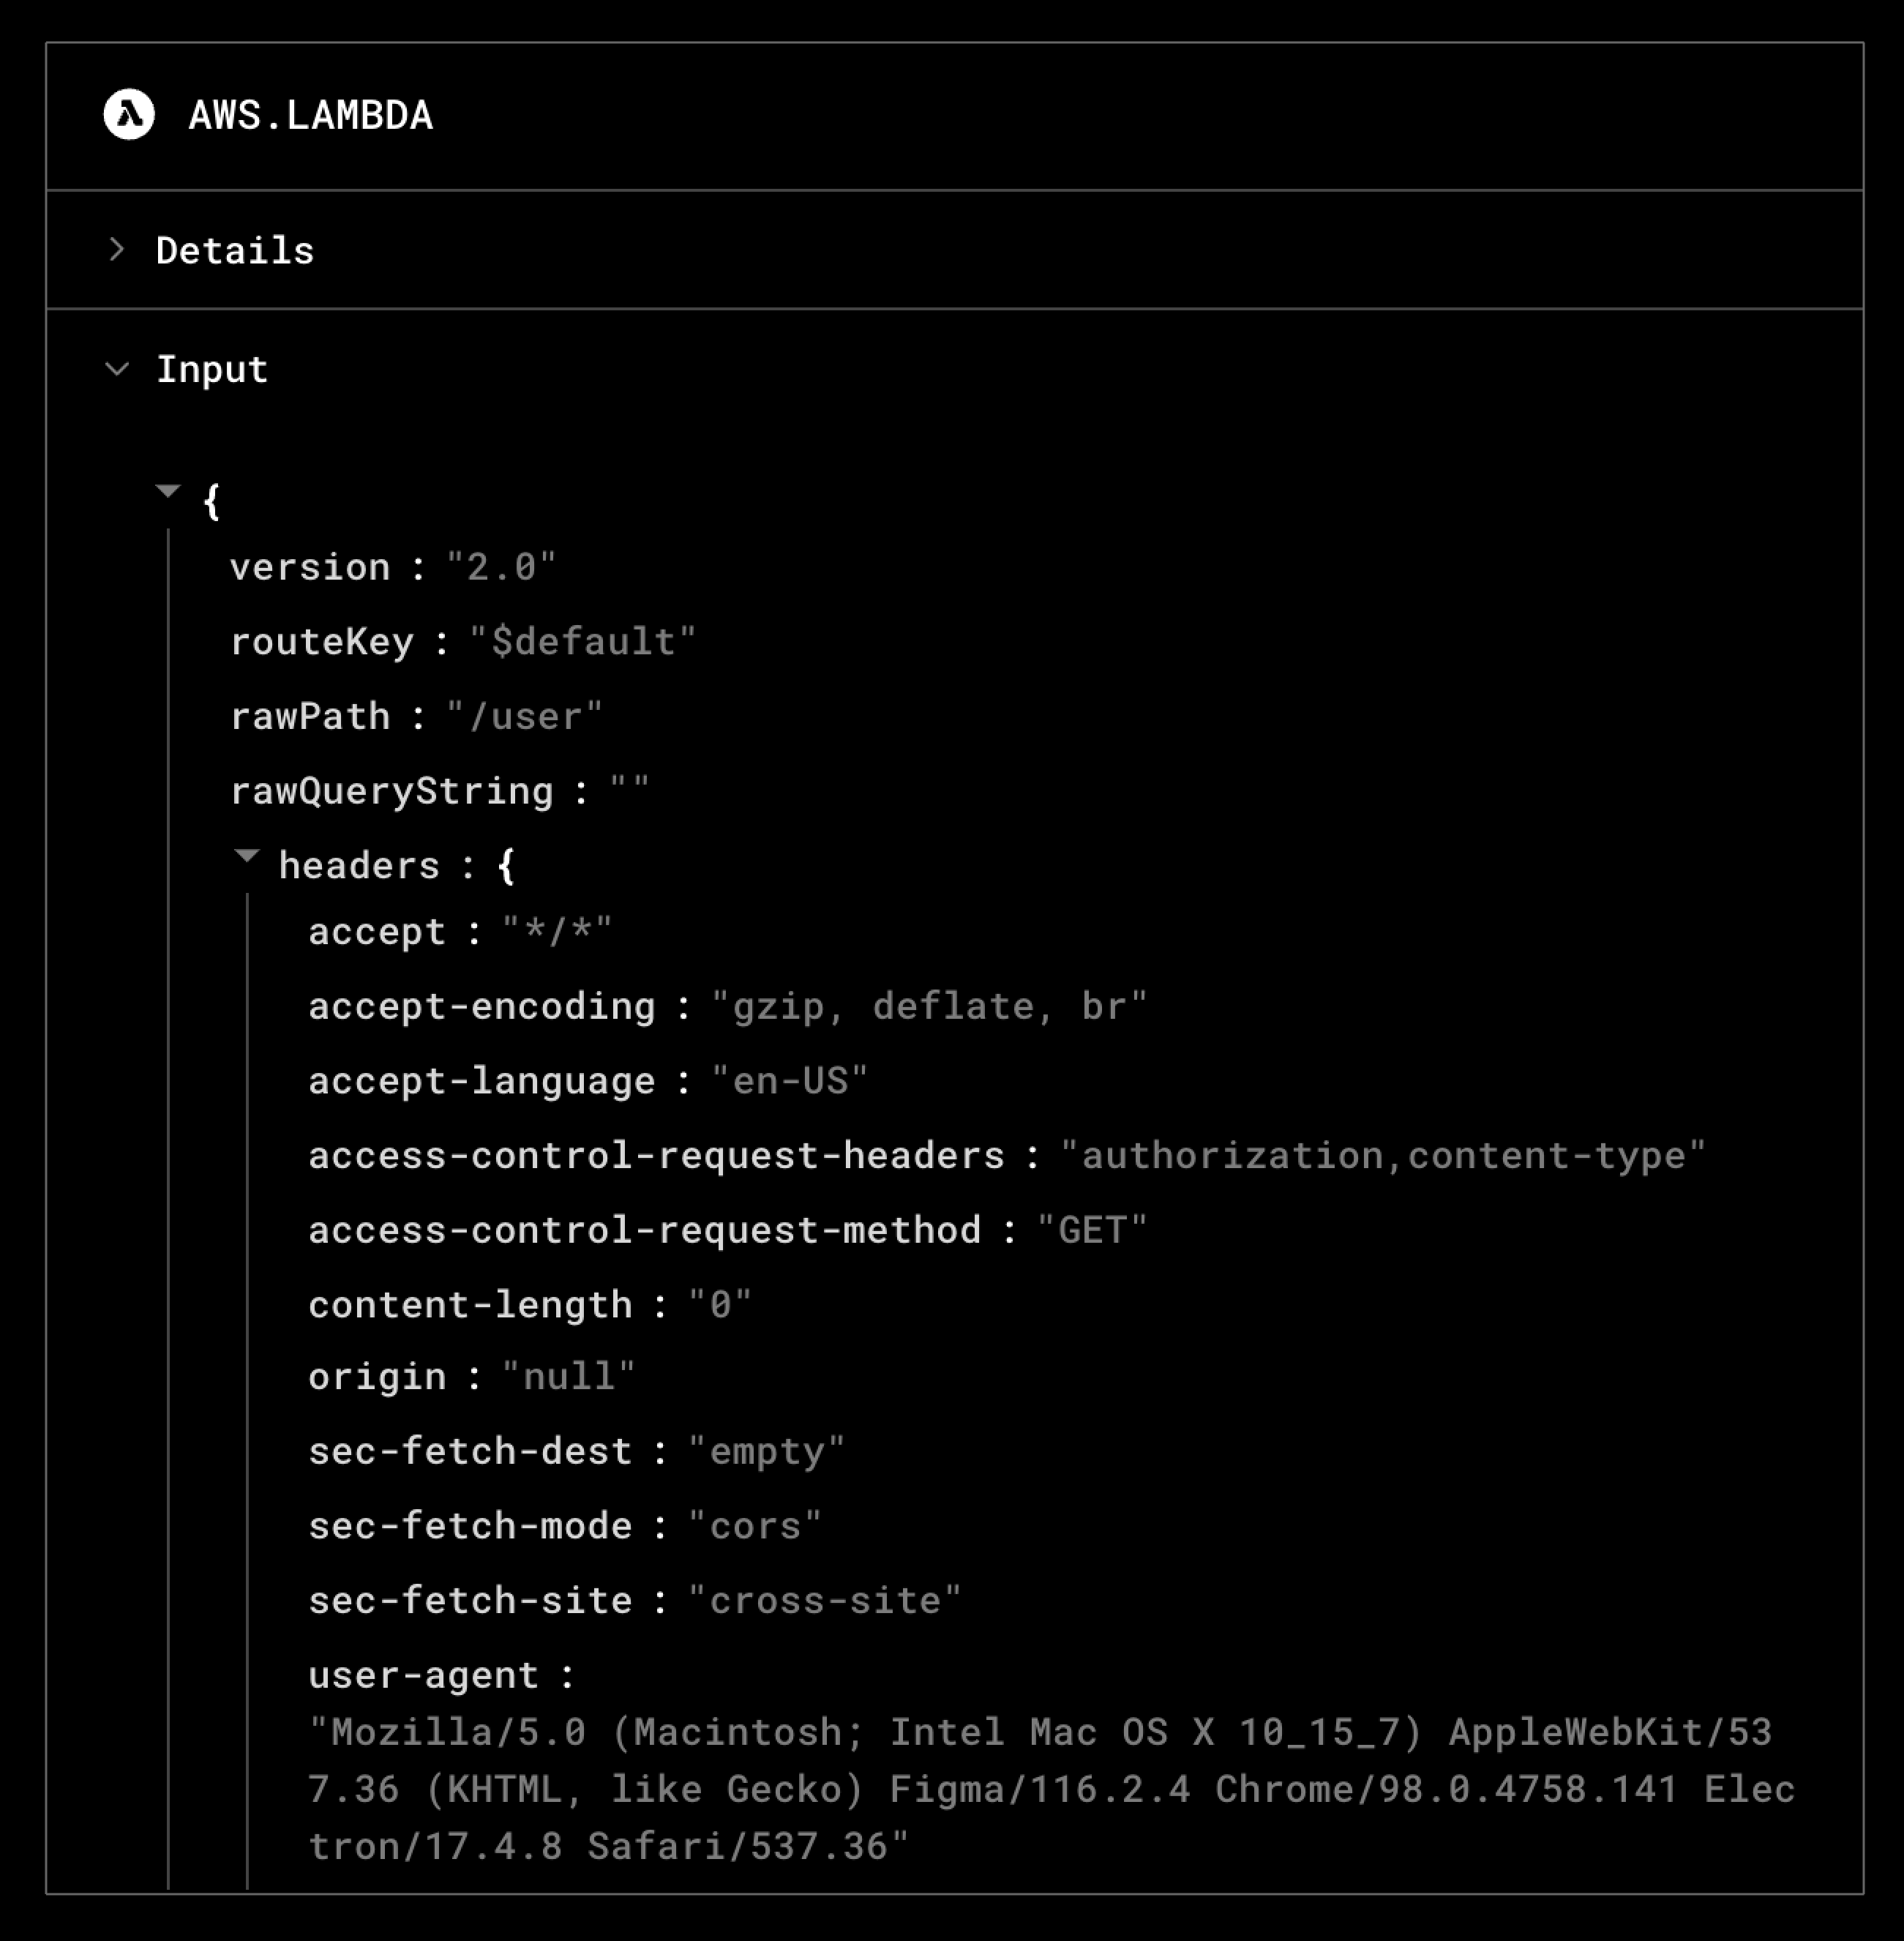Viewport: 1904px width, 1941px height.
Task: Click the AWS.LAMBDA title text
Action: point(311,116)
